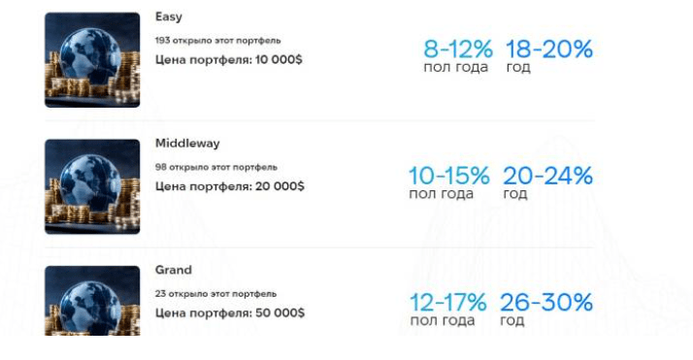Image resolution: width=693 pixels, height=360 pixels.
Task: Click the 10-15% half-year yield
Action: click(449, 176)
